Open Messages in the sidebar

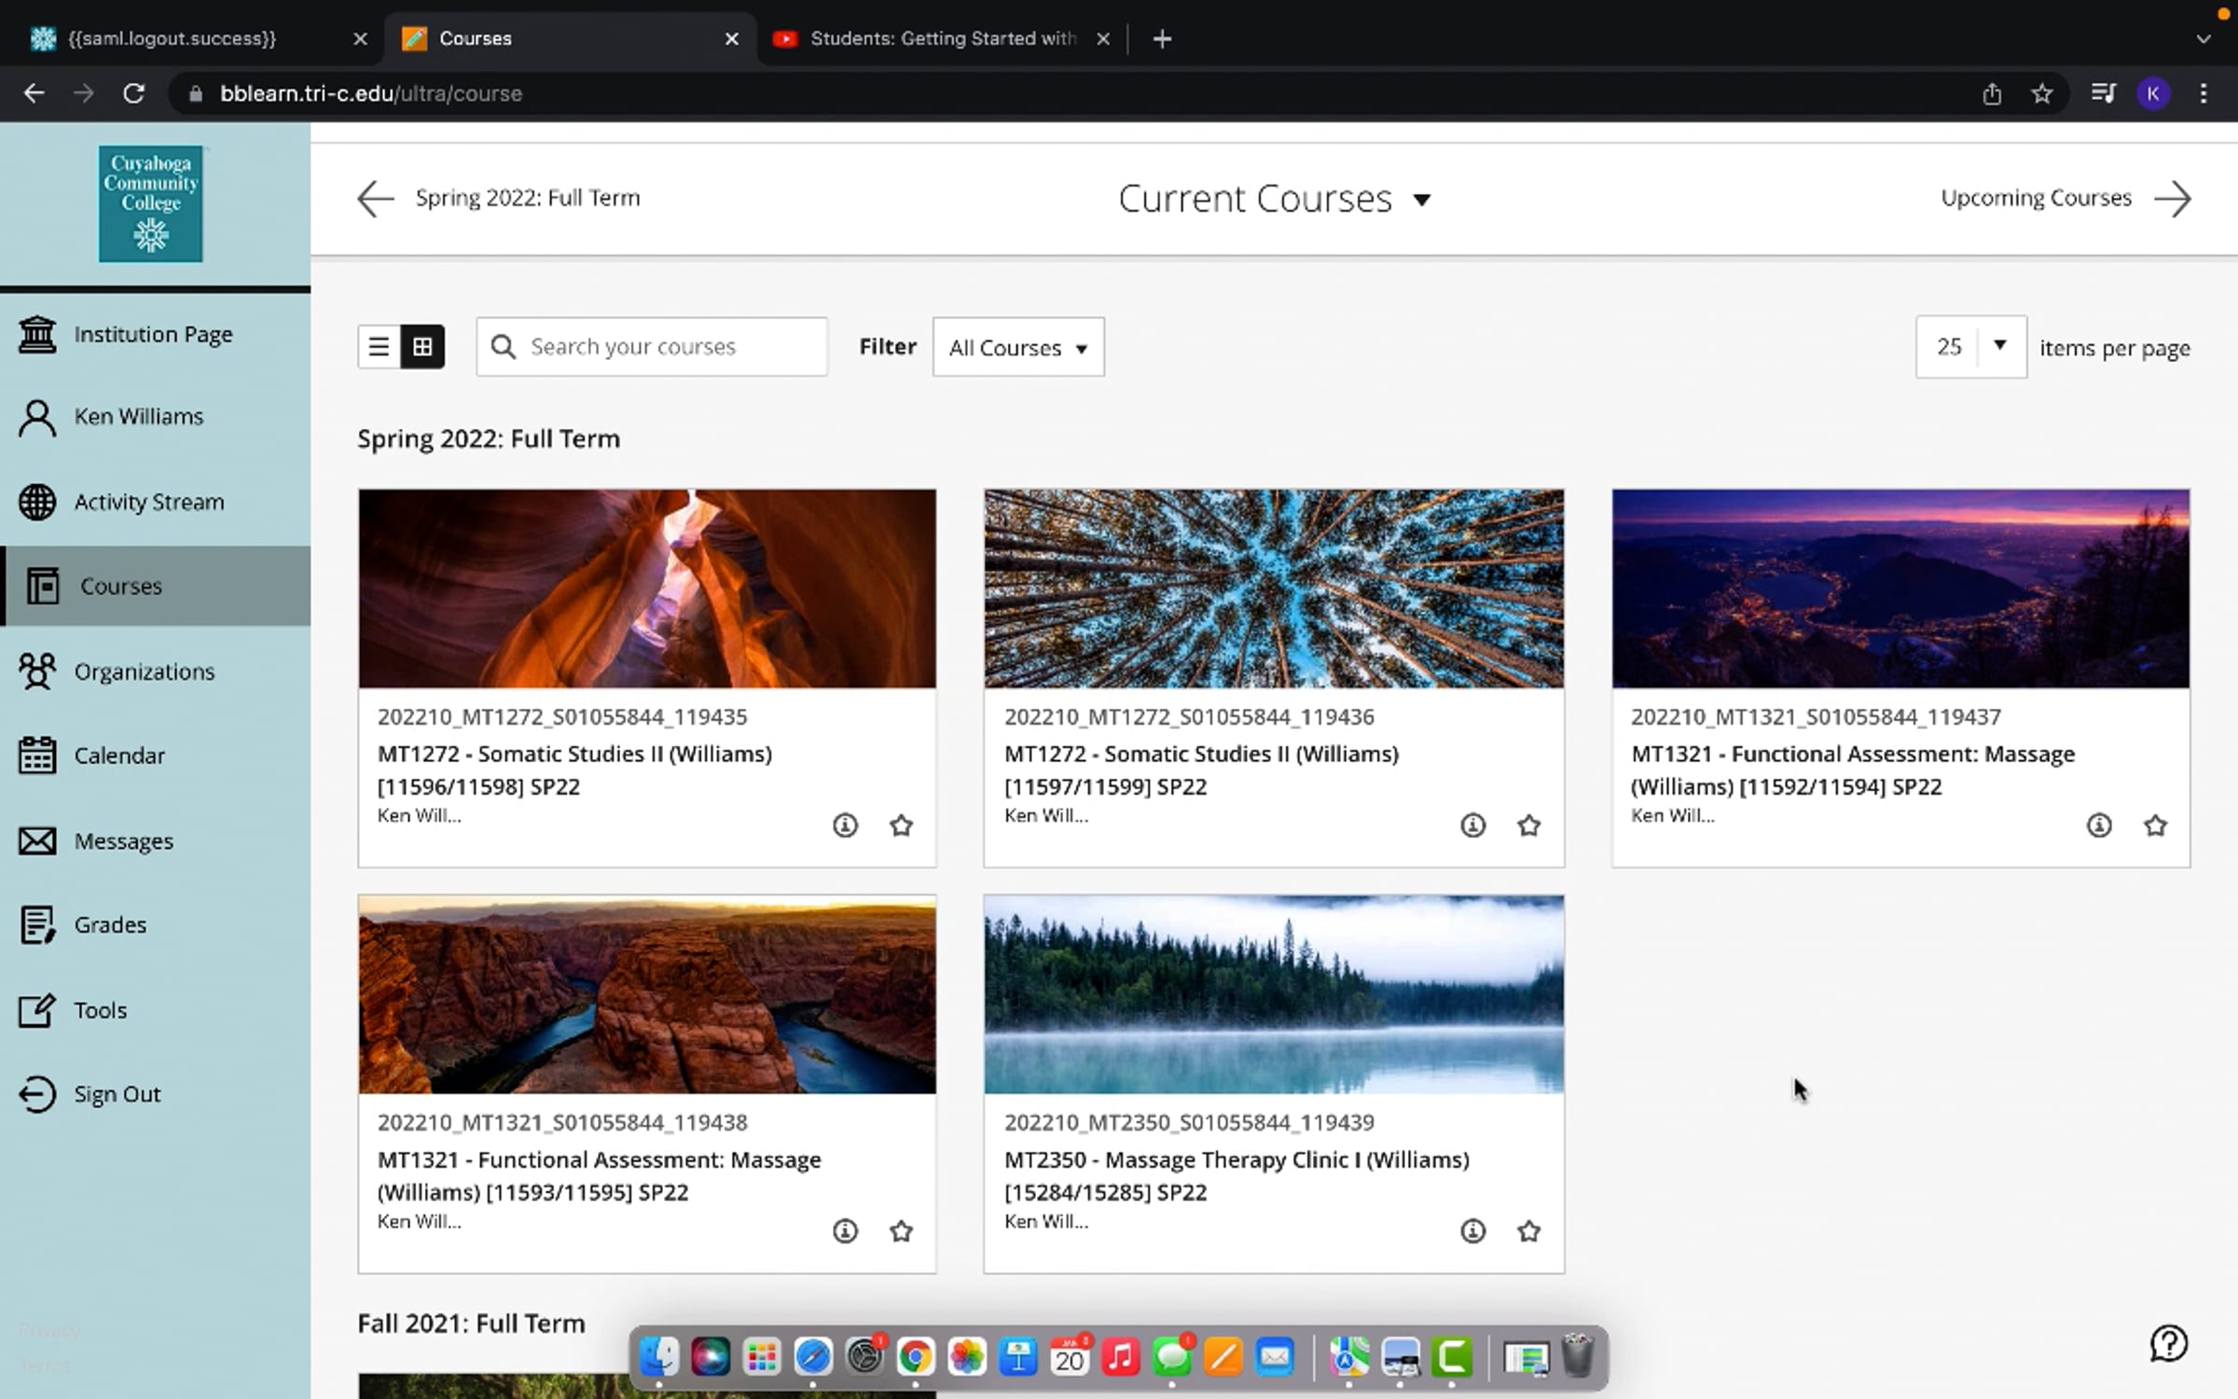coord(123,841)
